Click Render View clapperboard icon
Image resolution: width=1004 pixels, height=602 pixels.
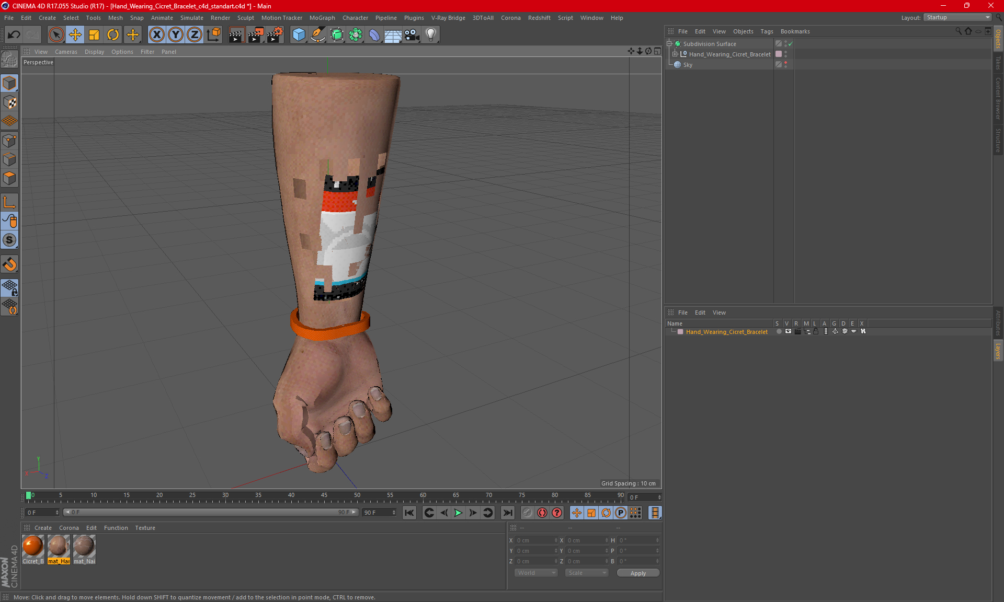click(x=236, y=35)
